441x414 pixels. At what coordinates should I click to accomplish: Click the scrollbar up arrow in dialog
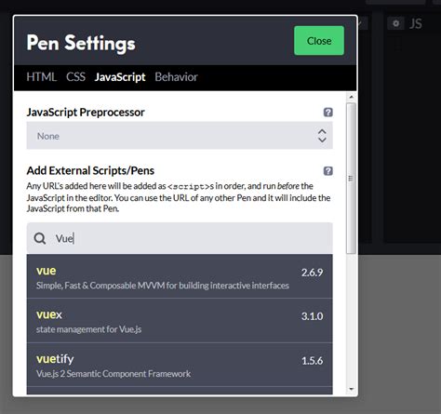[351, 97]
